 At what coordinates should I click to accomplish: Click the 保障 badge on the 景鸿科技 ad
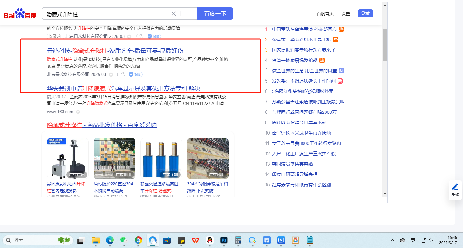(x=136, y=74)
